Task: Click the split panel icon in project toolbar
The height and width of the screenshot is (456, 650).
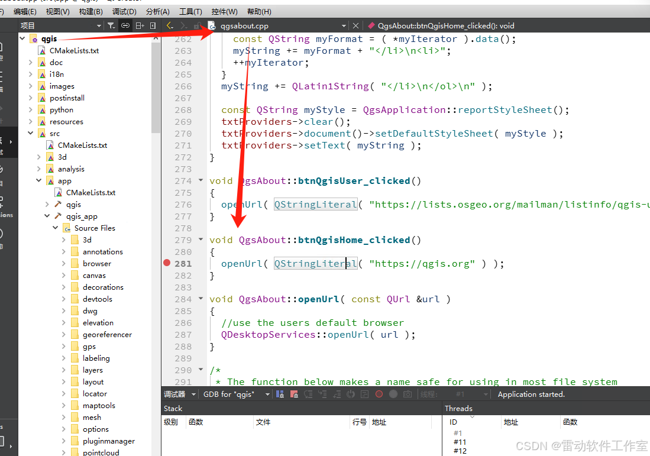Action: (140, 25)
